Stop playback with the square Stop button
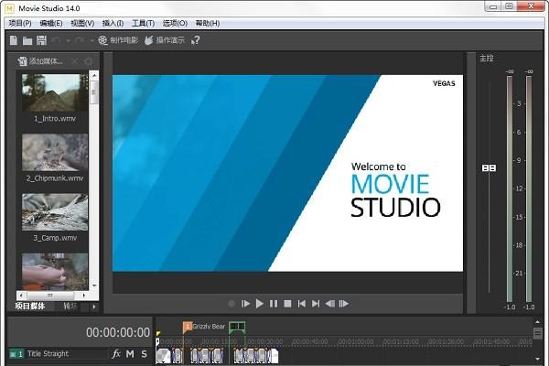The height and width of the screenshot is (366, 549). (x=287, y=303)
